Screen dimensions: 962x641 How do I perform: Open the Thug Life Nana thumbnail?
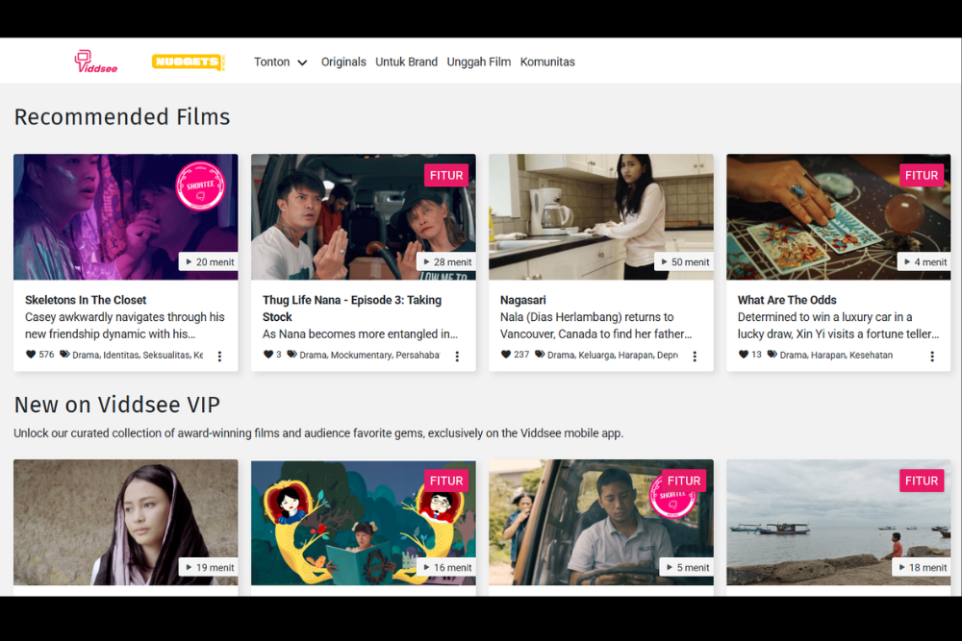pos(364,217)
